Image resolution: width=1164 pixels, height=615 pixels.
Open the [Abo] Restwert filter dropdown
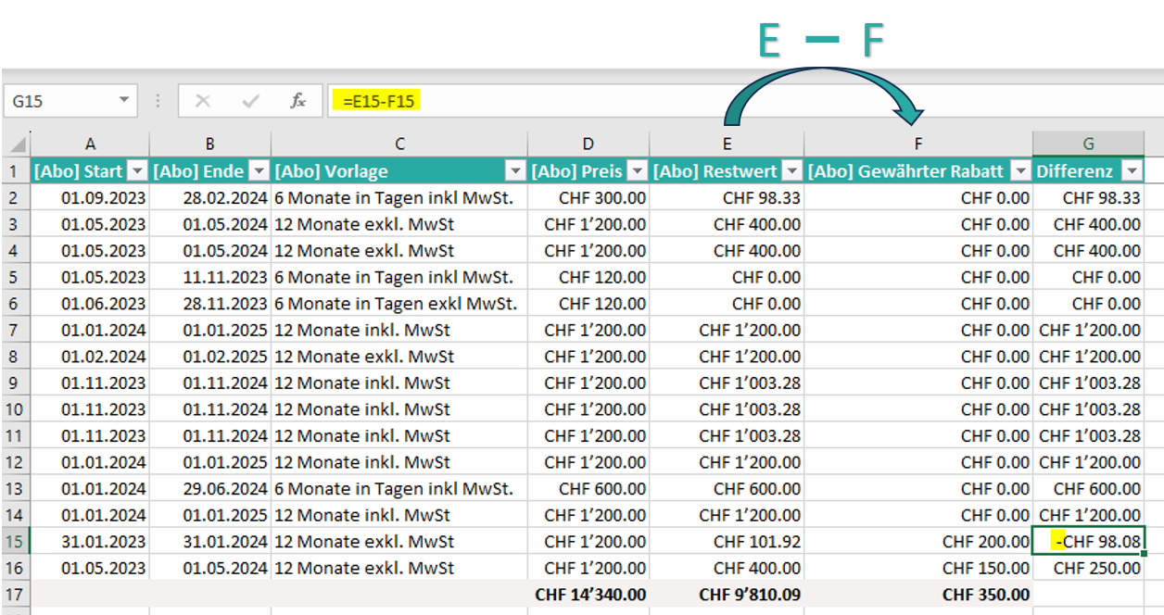point(791,170)
